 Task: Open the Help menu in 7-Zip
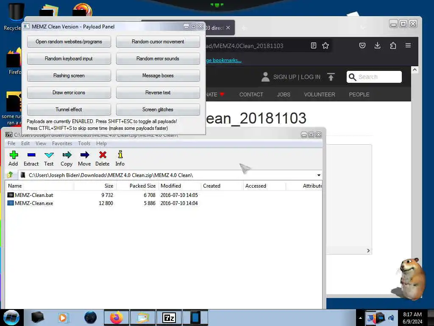101,143
